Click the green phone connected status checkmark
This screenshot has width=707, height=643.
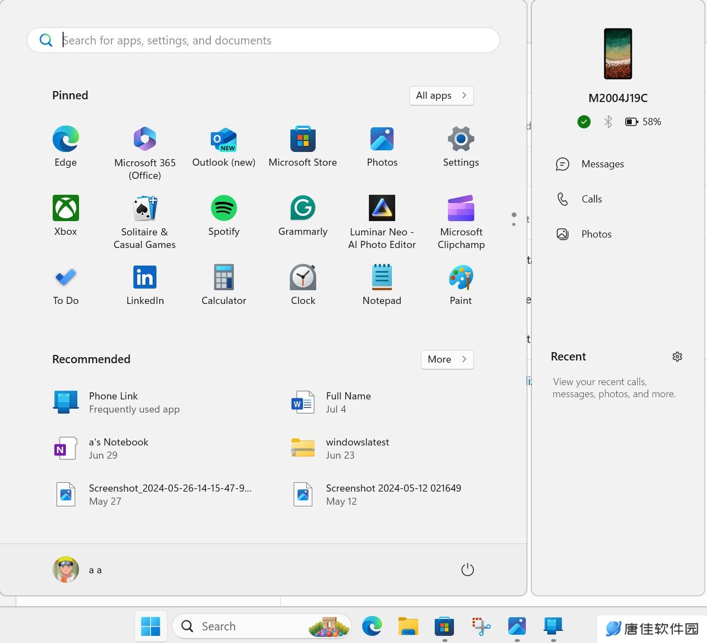click(x=584, y=122)
